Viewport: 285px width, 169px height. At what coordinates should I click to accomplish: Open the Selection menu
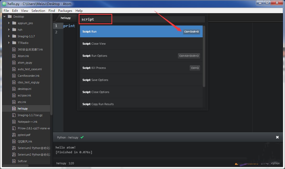point(38,11)
